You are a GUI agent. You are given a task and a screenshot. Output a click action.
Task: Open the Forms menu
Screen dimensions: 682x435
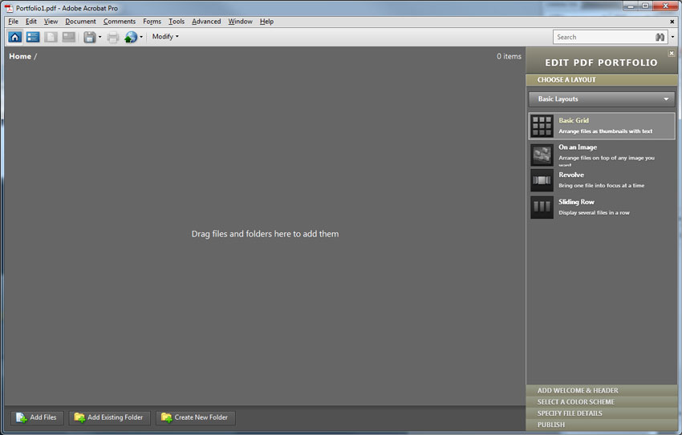(x=152, y=22)
